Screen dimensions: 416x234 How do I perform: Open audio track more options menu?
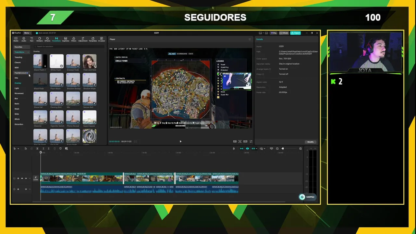tap(30, 189)
